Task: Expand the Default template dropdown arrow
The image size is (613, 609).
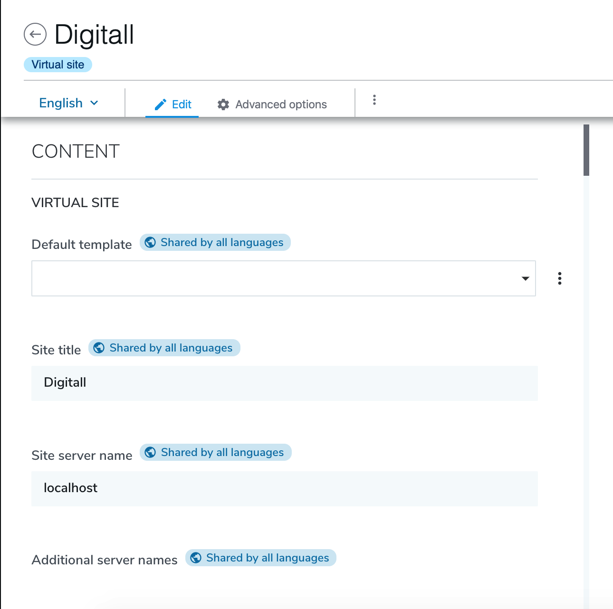Action: click(x=525, y=278)
